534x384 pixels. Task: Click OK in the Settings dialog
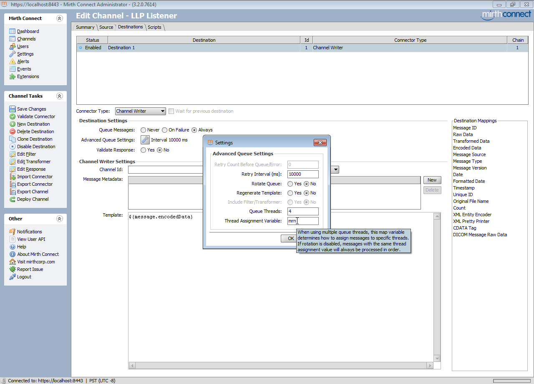coord(289,238)
